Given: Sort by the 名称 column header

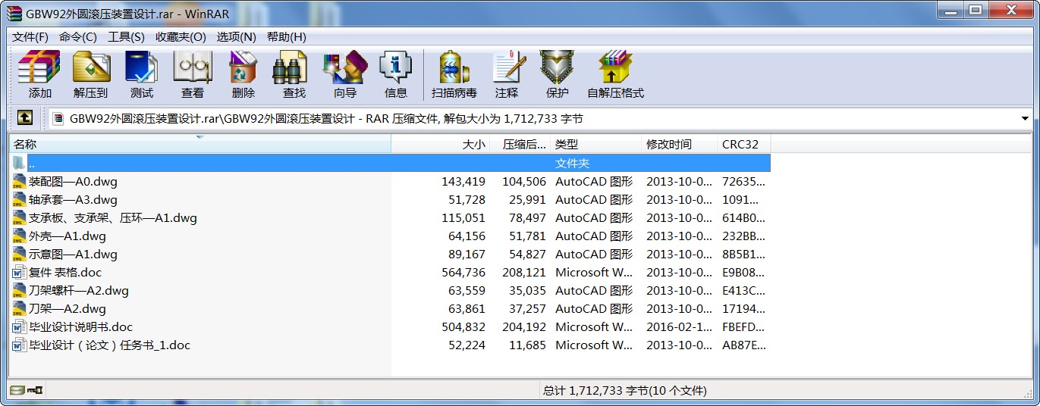Looking at the screenshot, I should coord(200,145).
